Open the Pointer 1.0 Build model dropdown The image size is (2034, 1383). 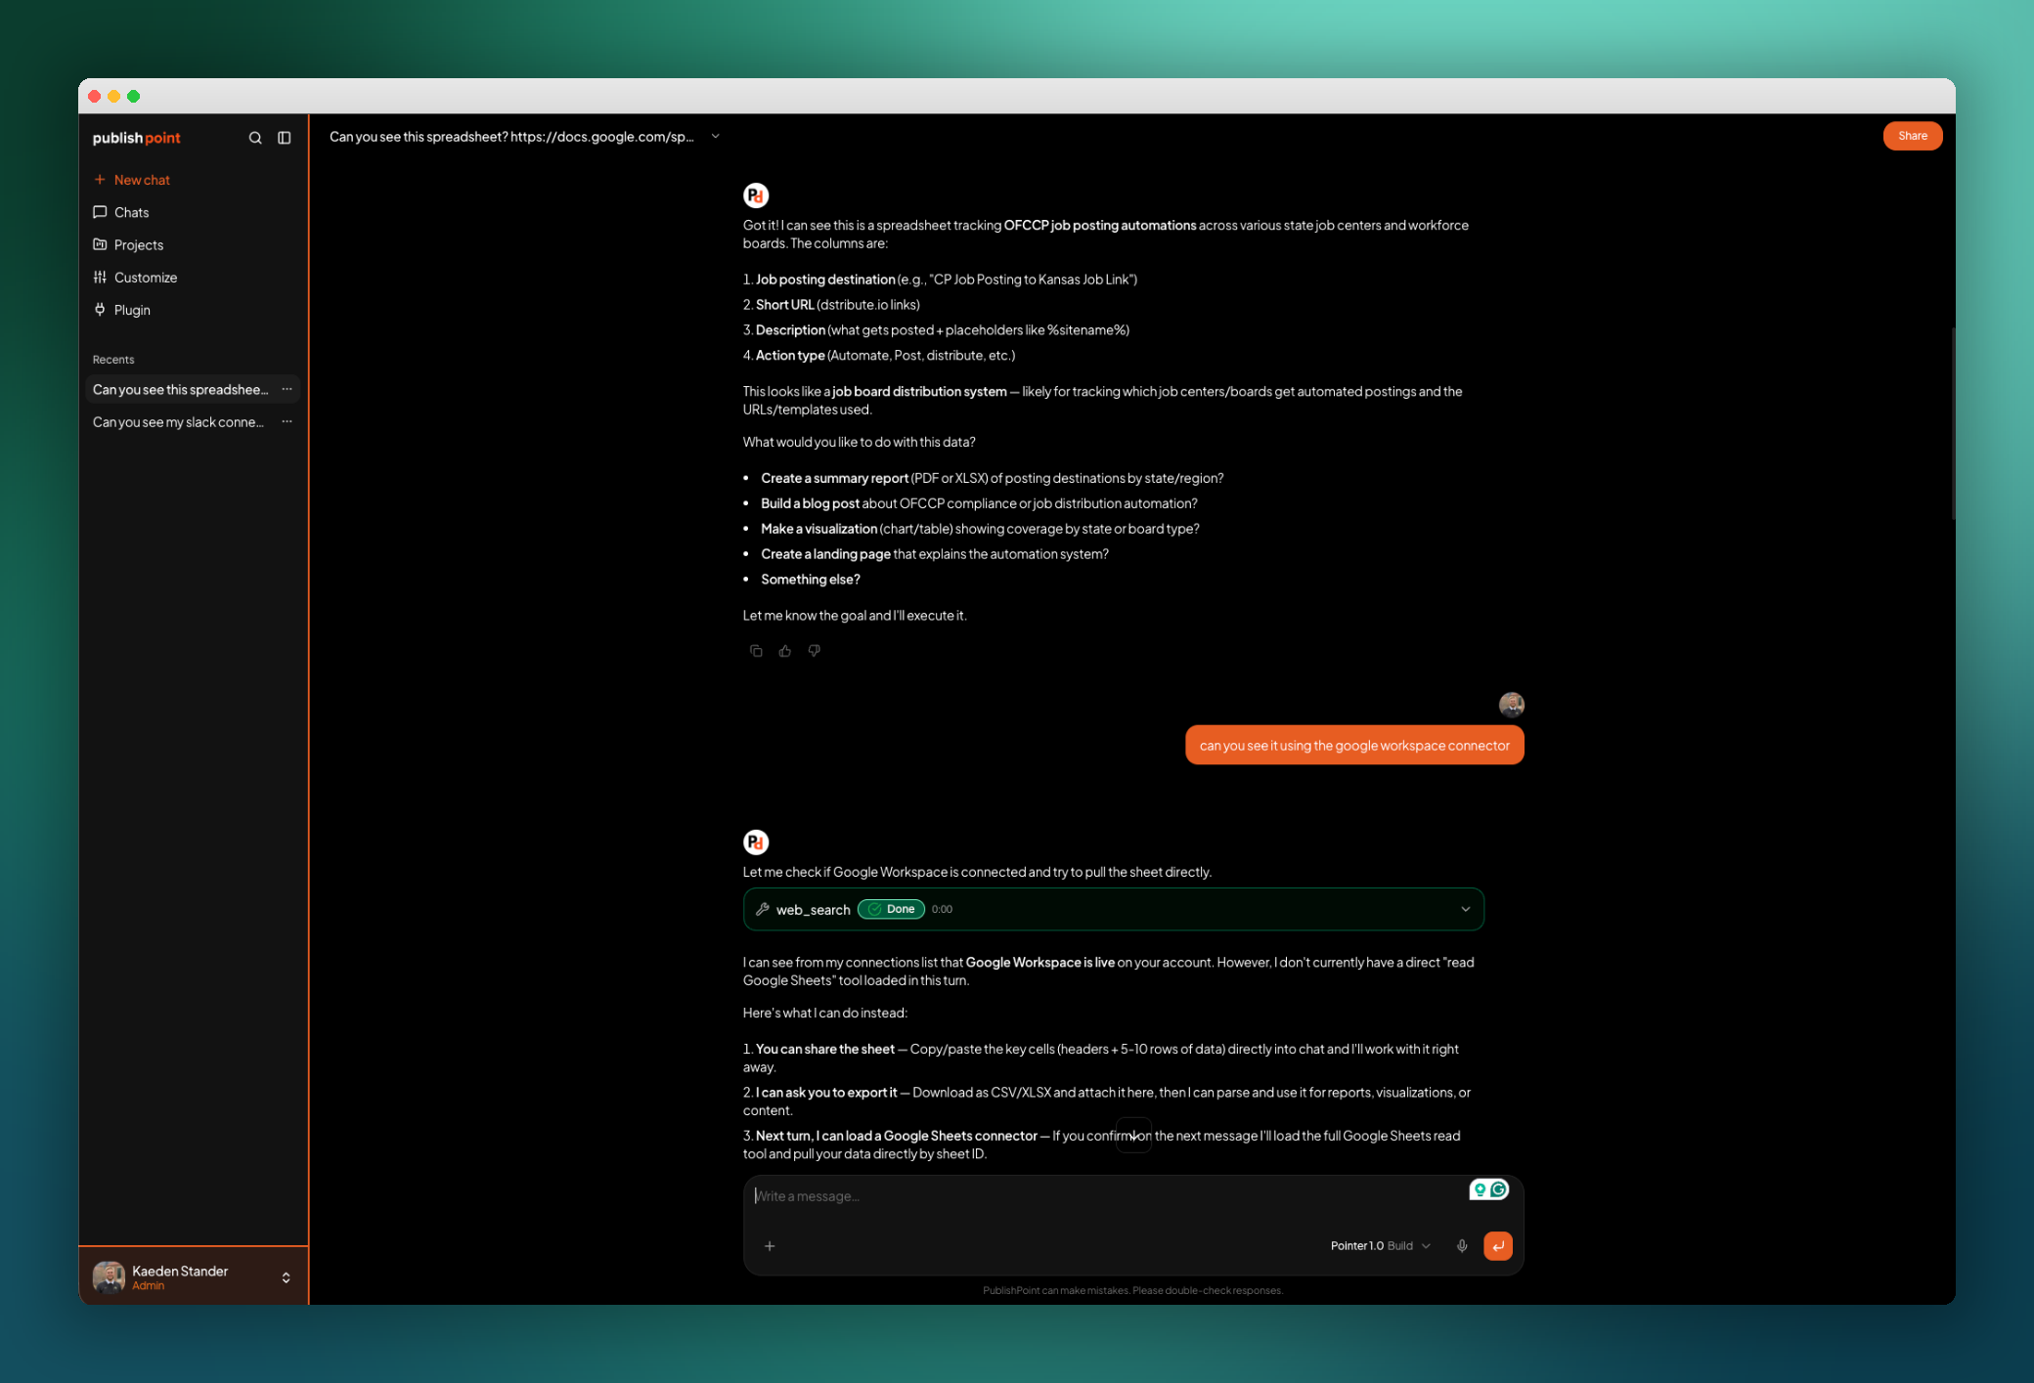pyautogui.click(x=1380, y=1246)
